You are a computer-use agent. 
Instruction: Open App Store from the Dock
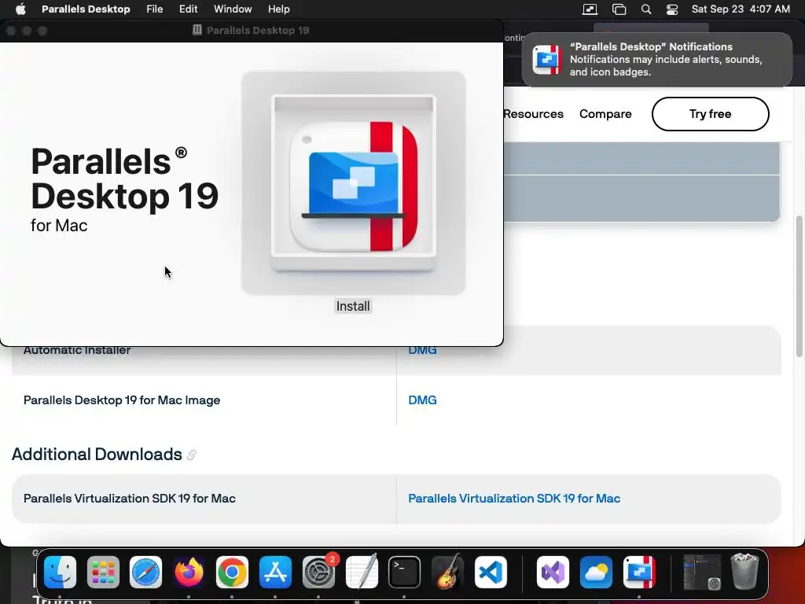pos(275,572)
